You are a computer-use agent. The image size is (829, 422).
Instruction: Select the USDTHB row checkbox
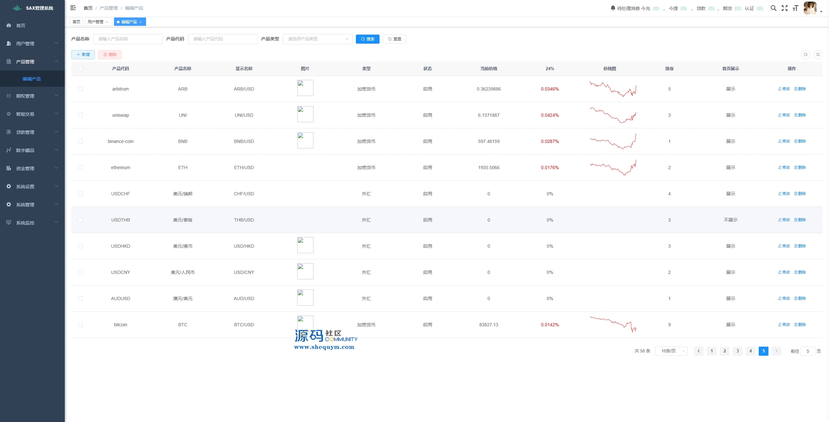coord(80,220)
